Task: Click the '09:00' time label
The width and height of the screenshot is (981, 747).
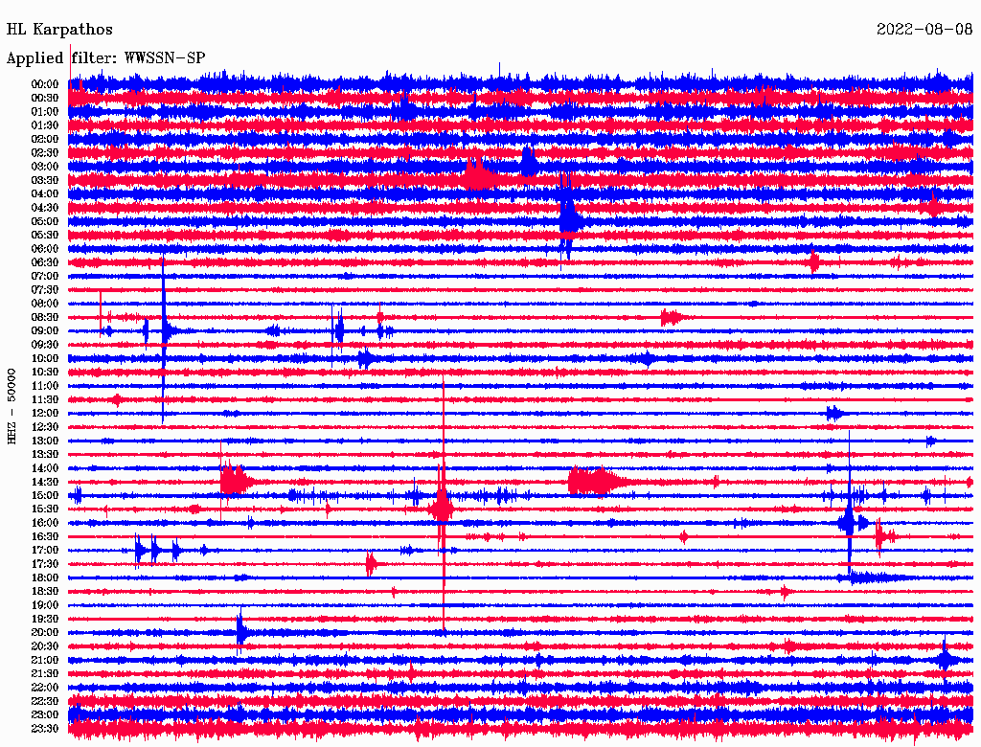Action: pyautogui.click(x=45, y=331)
